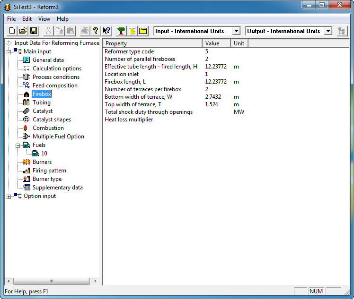Open the Edit menu
The width and height of the screenshot is (354, 299).
(x=27, y=19)
